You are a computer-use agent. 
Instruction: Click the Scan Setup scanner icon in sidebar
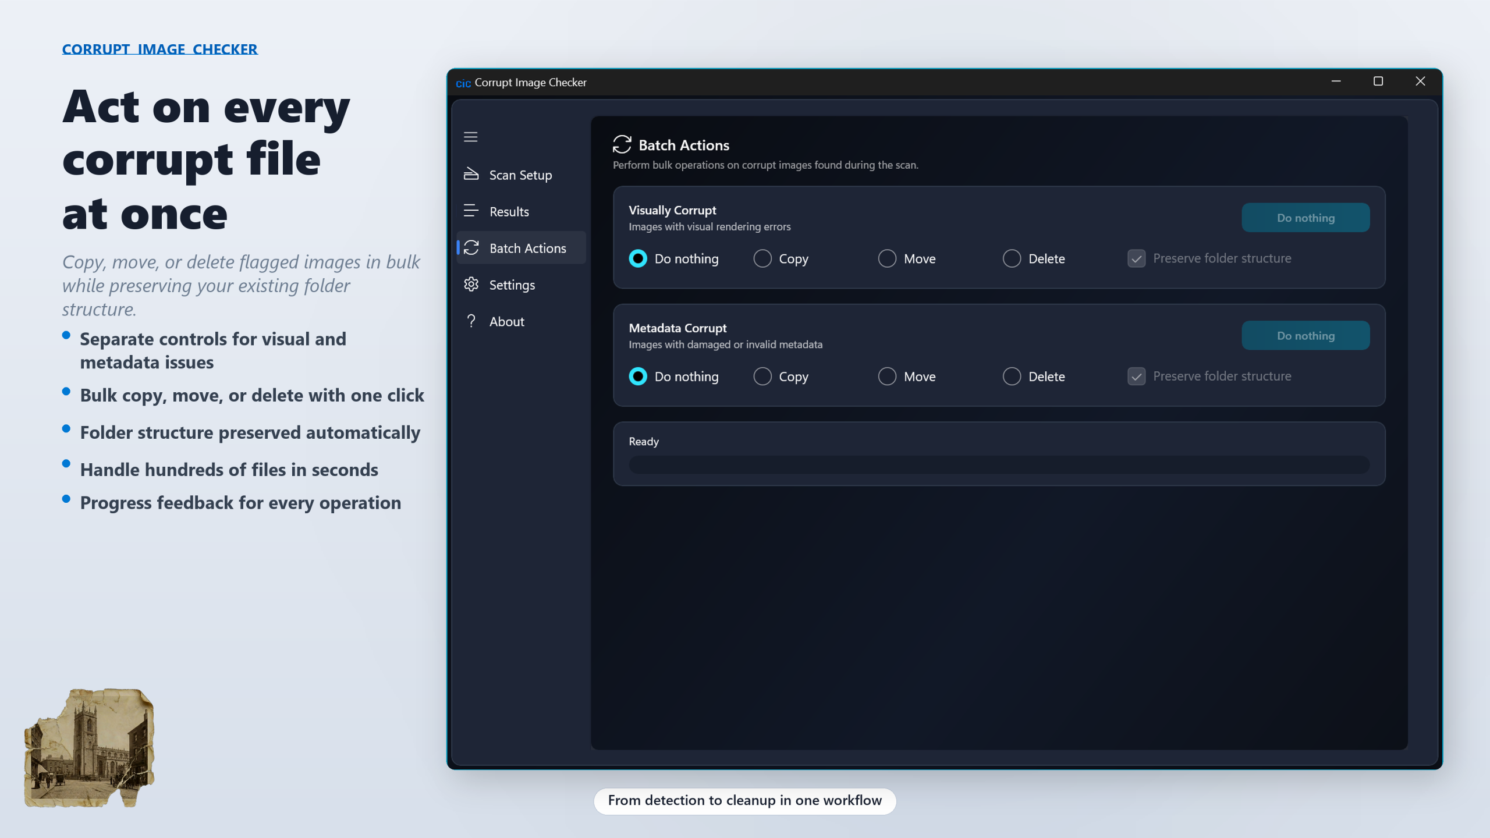(471, 174)
